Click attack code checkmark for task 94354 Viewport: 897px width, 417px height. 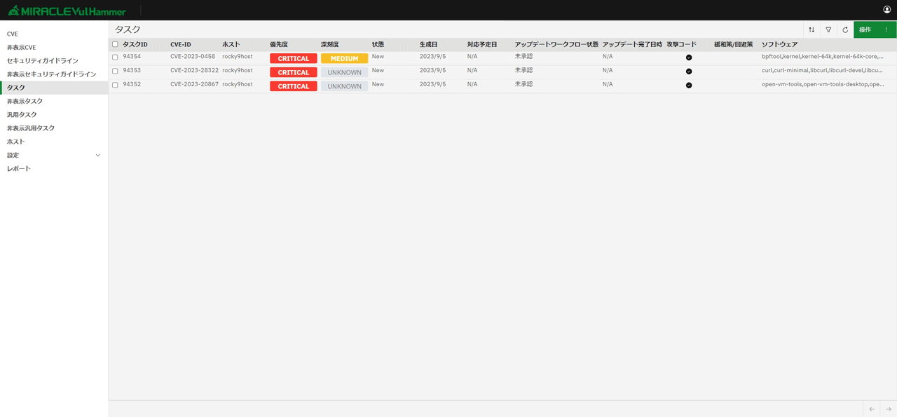pos(689,57)
